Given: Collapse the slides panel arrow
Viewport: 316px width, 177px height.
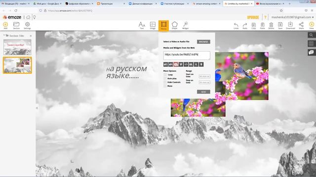Looking at the screenshot, I should tap(37, 108).
